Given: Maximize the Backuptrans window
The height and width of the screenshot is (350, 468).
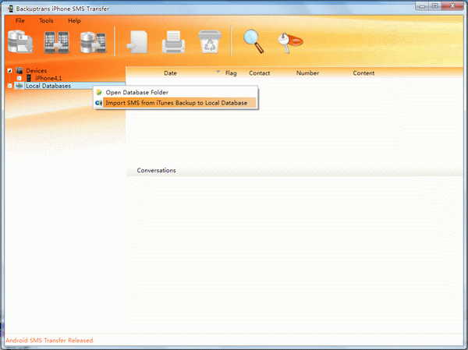Looking at the screenshot, I should tap(435, 6).
